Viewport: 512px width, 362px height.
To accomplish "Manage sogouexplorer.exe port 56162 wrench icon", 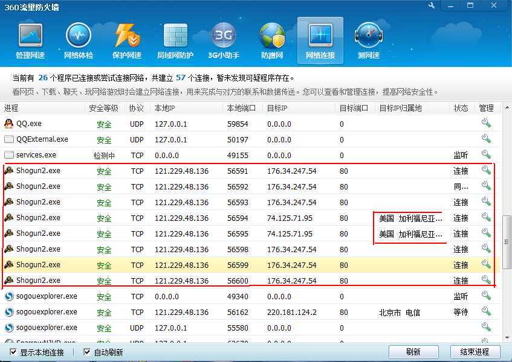I will [x=486, y=311].
